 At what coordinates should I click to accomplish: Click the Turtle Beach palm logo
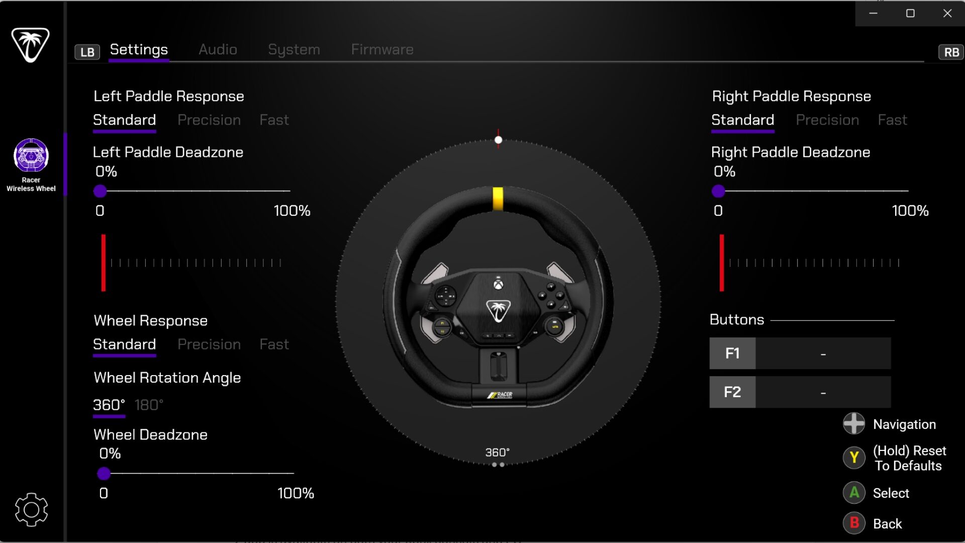[x=31, y=45]
